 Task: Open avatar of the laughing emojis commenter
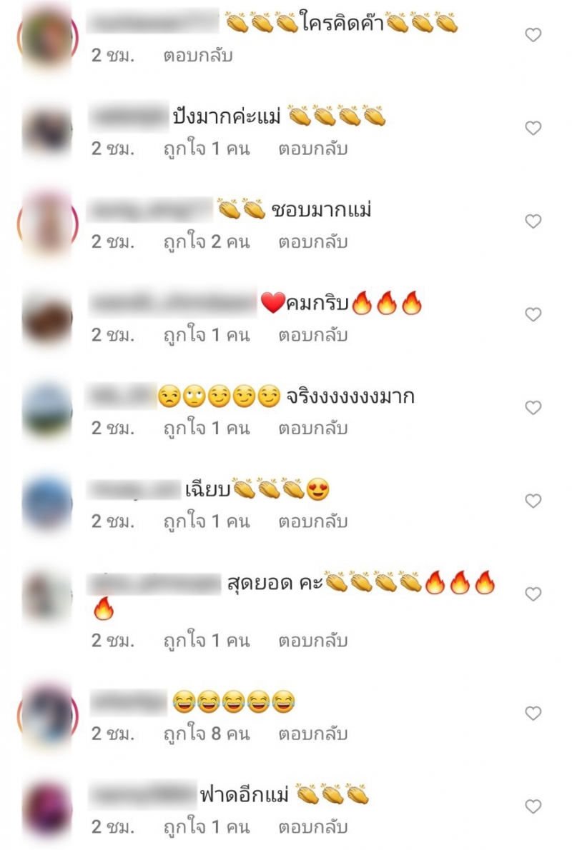(48, 715)
